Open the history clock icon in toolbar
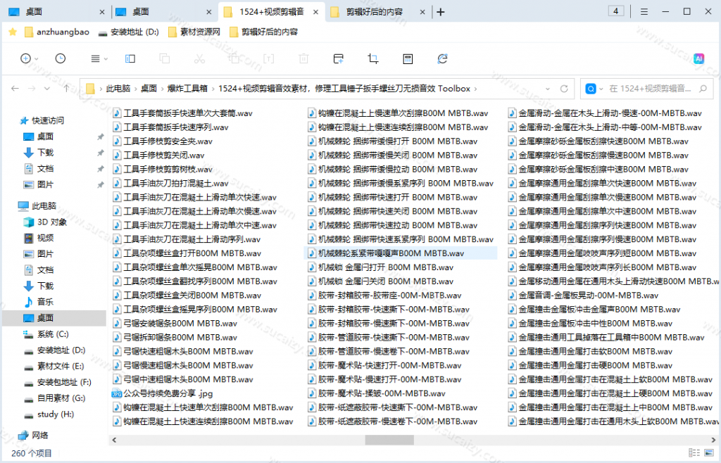Image resolution: width=721 pixels, height=463 pixels. [x=61, y=58]
